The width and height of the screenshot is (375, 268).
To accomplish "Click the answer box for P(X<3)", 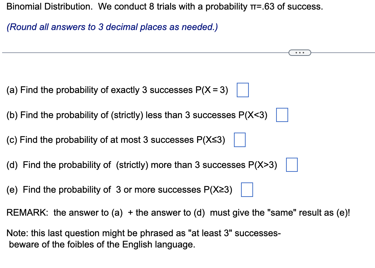I will point(282,115).
